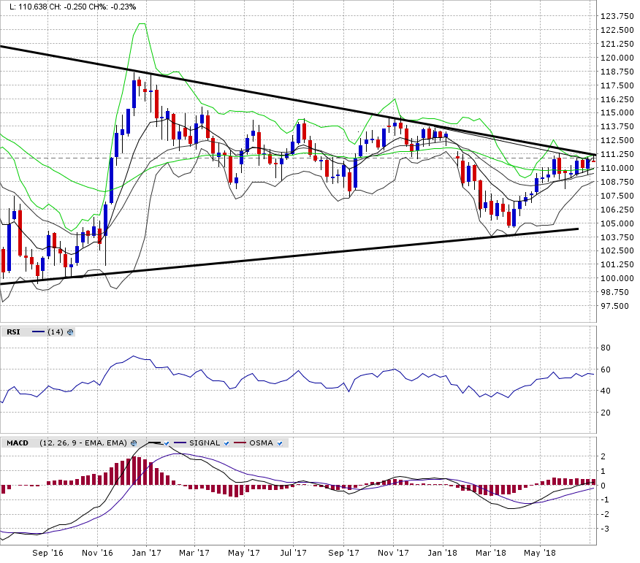Click the RSI 20 level label
Viewport: 640px width, 563px height.
tap(606, 413)
